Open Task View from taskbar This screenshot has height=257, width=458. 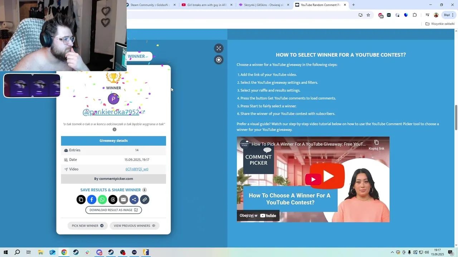pos(29,252)
